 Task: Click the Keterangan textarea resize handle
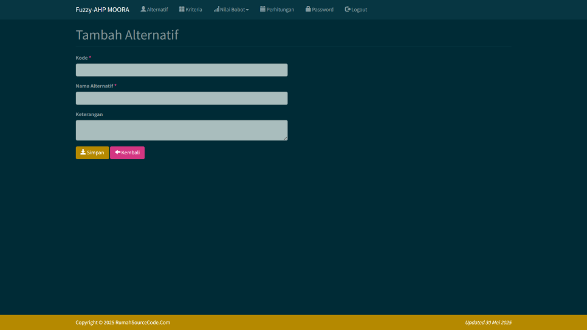(x=285, y=139)
